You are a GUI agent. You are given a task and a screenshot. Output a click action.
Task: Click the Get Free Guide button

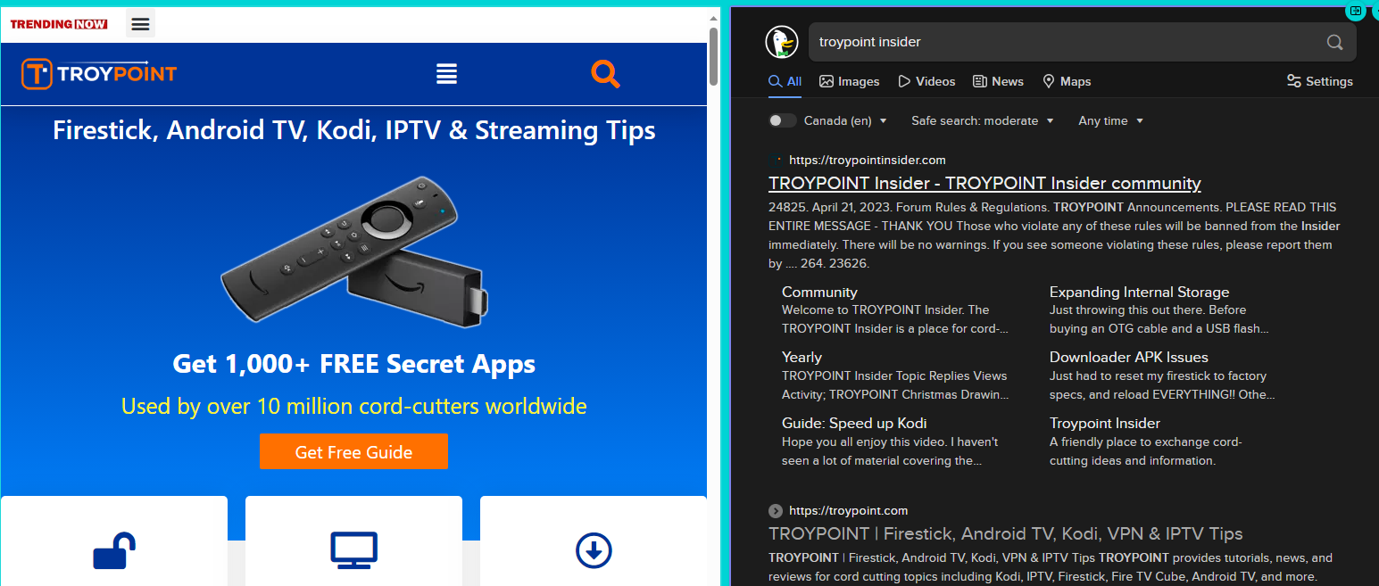coord(353,451)
